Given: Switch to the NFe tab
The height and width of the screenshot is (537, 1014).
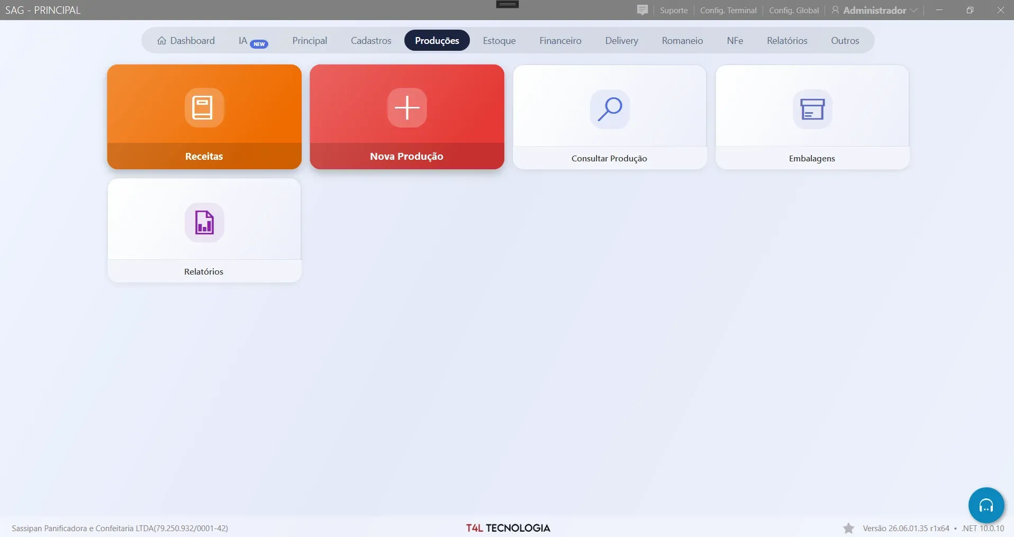Looking at the screenshot, I should click(735, 41).
